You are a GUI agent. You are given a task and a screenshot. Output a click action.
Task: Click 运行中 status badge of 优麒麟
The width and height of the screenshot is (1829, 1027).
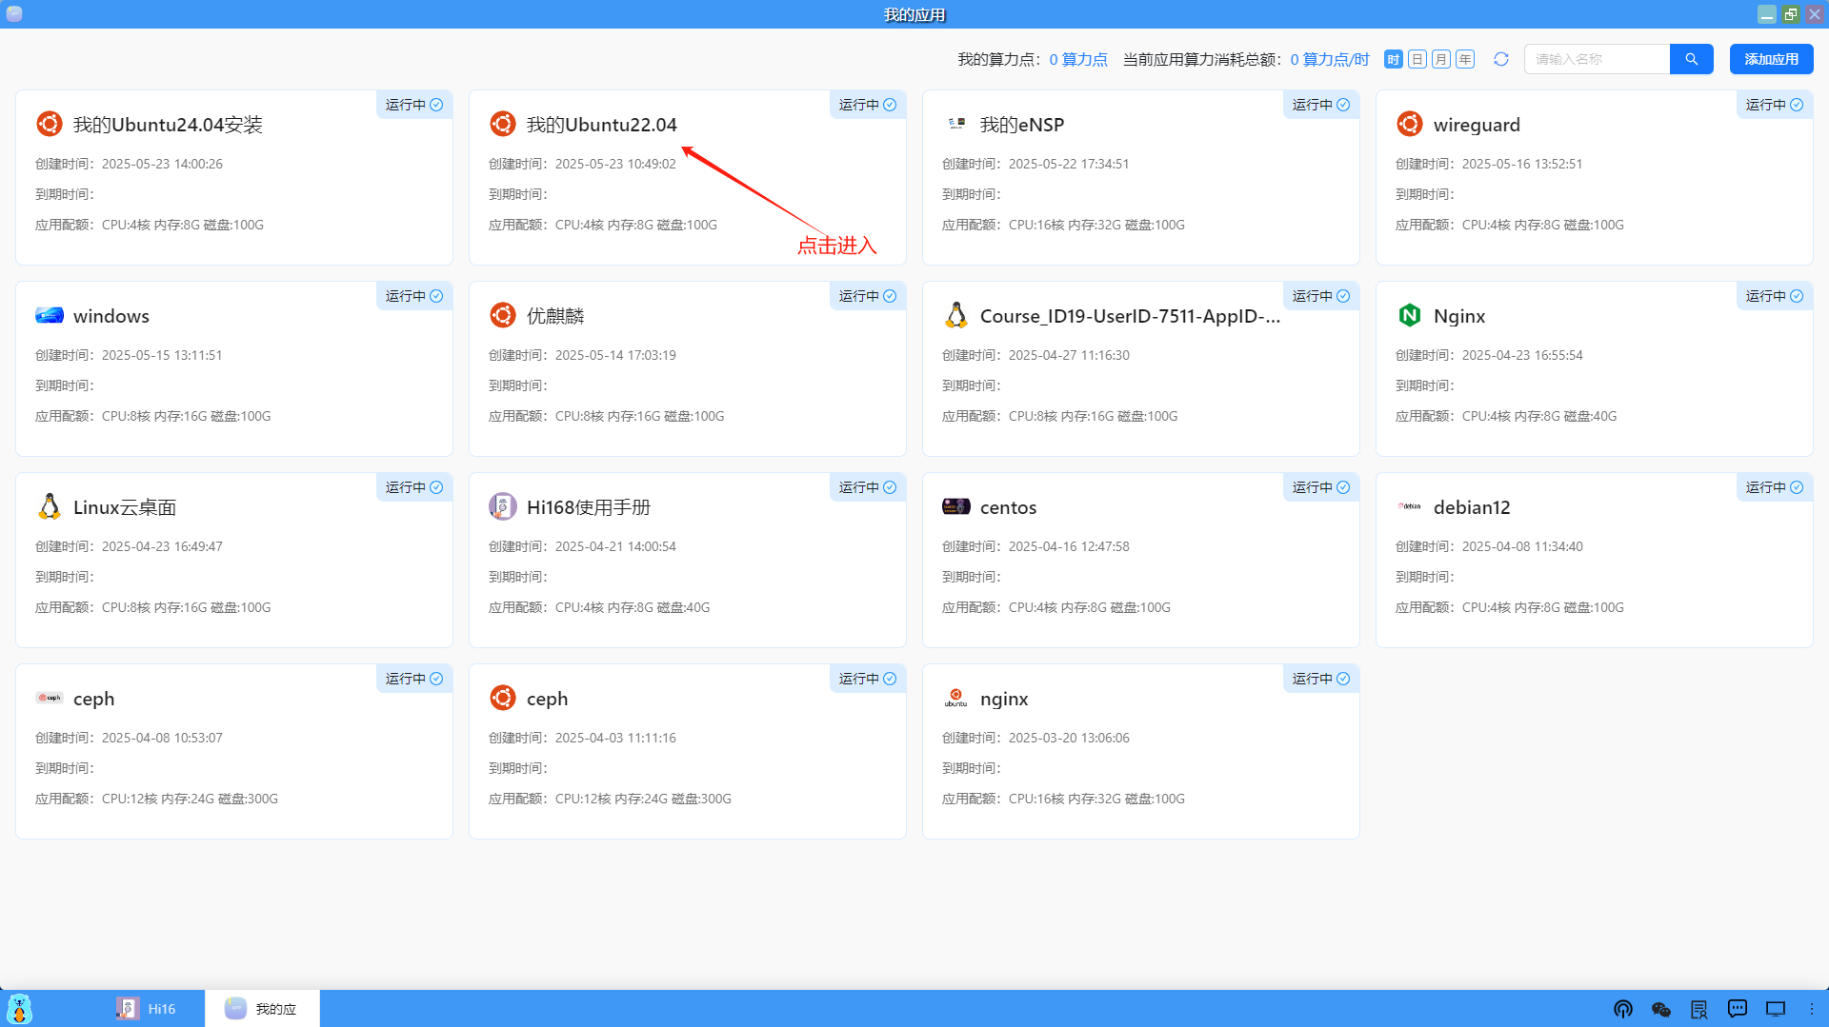868,296
